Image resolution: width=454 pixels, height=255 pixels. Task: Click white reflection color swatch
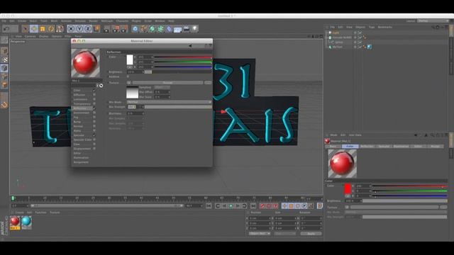130,59
